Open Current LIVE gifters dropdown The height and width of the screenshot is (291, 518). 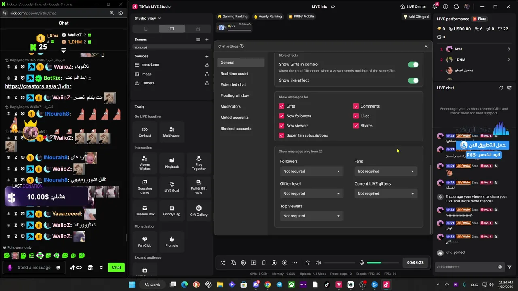[385, 194]
